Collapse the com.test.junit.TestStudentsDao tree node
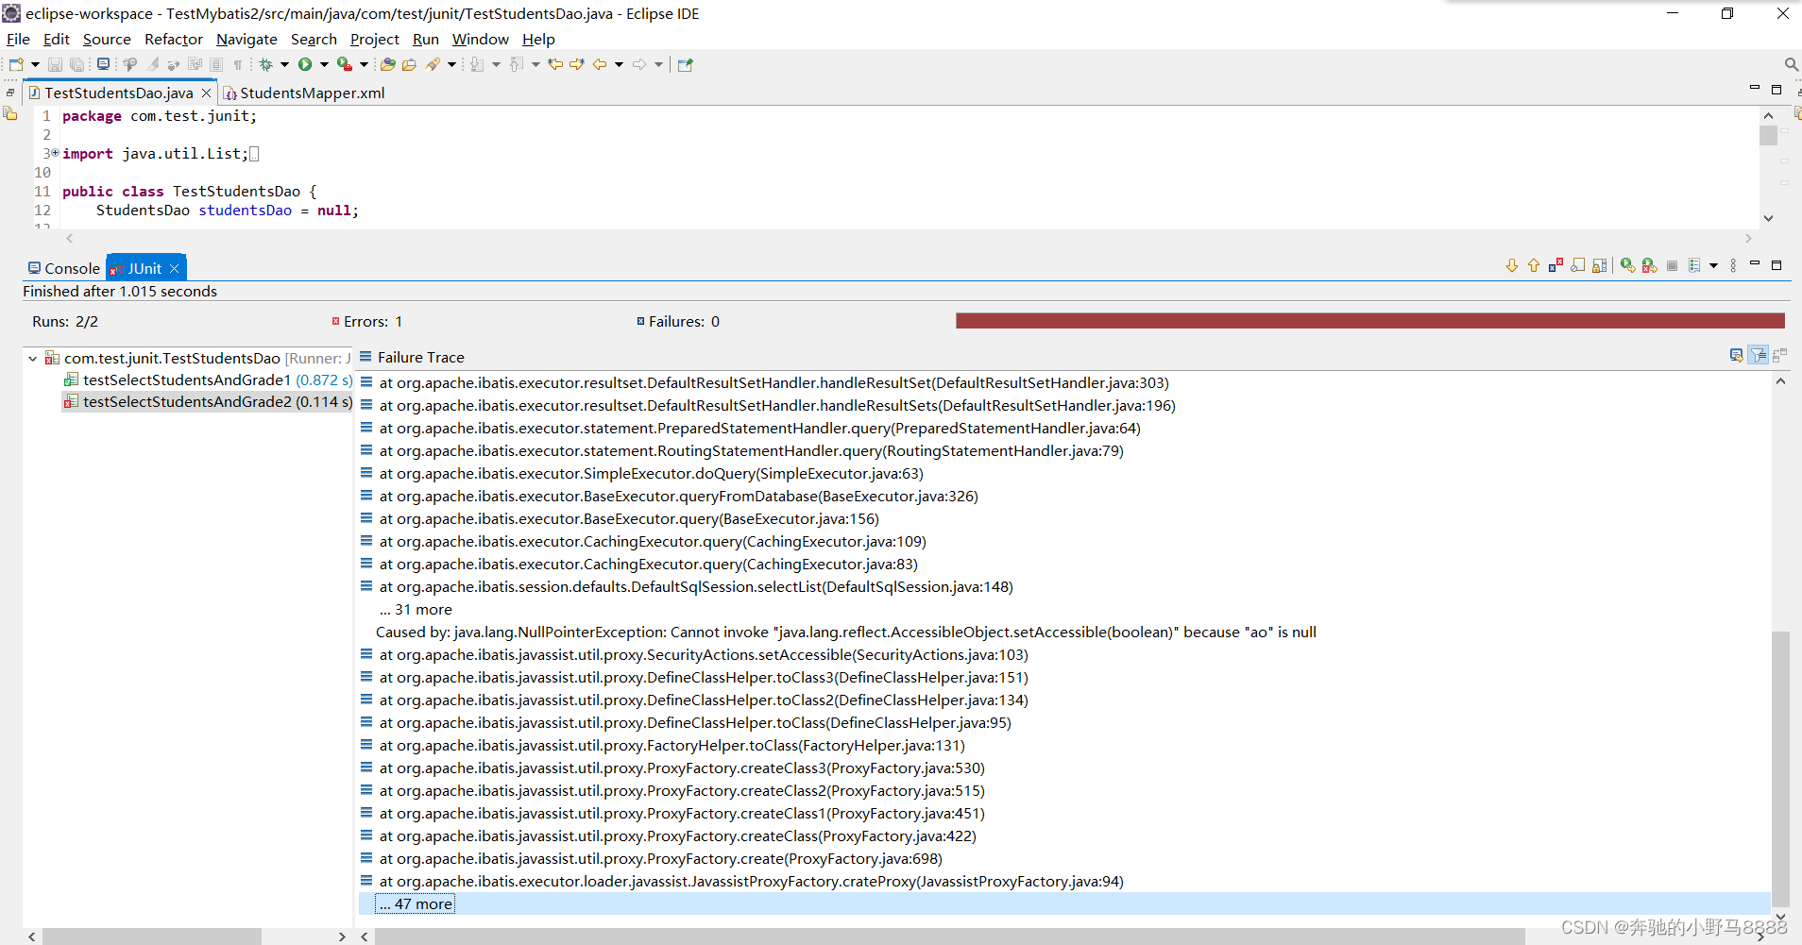The image size is (1802, 945). point(32,358)
